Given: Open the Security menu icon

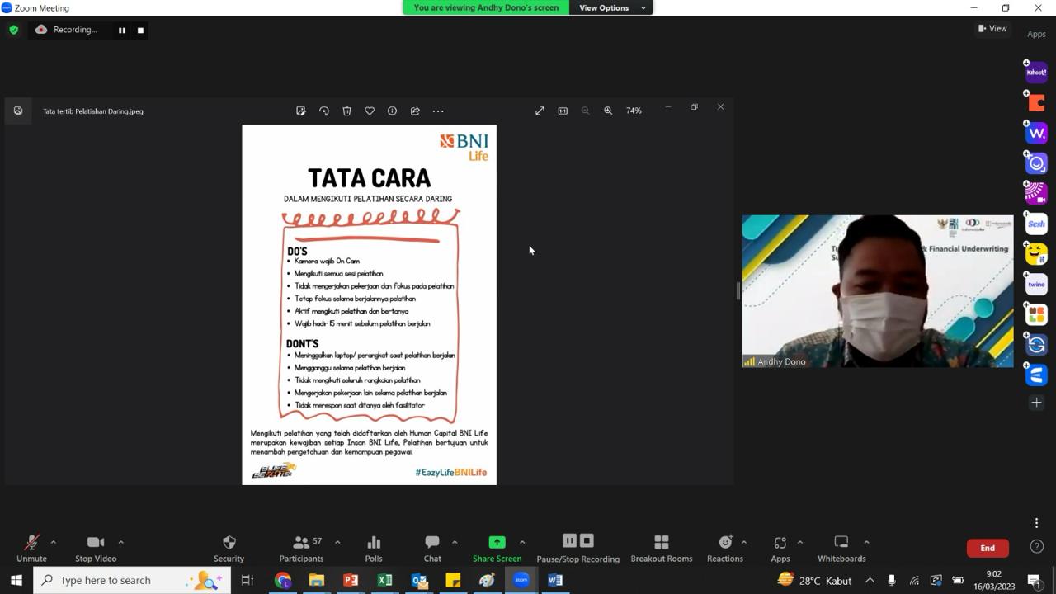Looking at the screenshot, I should point(229,549).
